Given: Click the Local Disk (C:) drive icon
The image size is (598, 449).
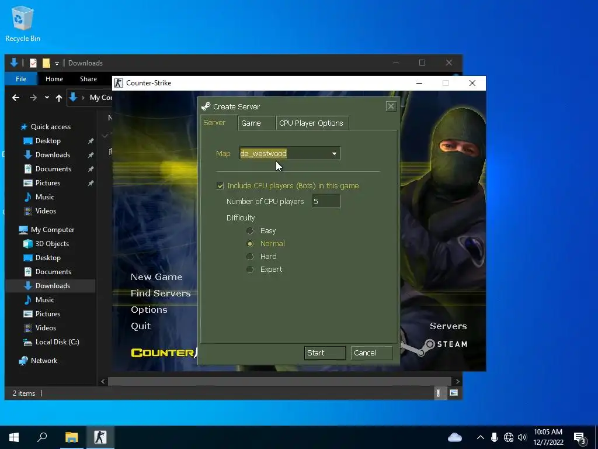Looking at the screenshot, I should click(28, 342).
